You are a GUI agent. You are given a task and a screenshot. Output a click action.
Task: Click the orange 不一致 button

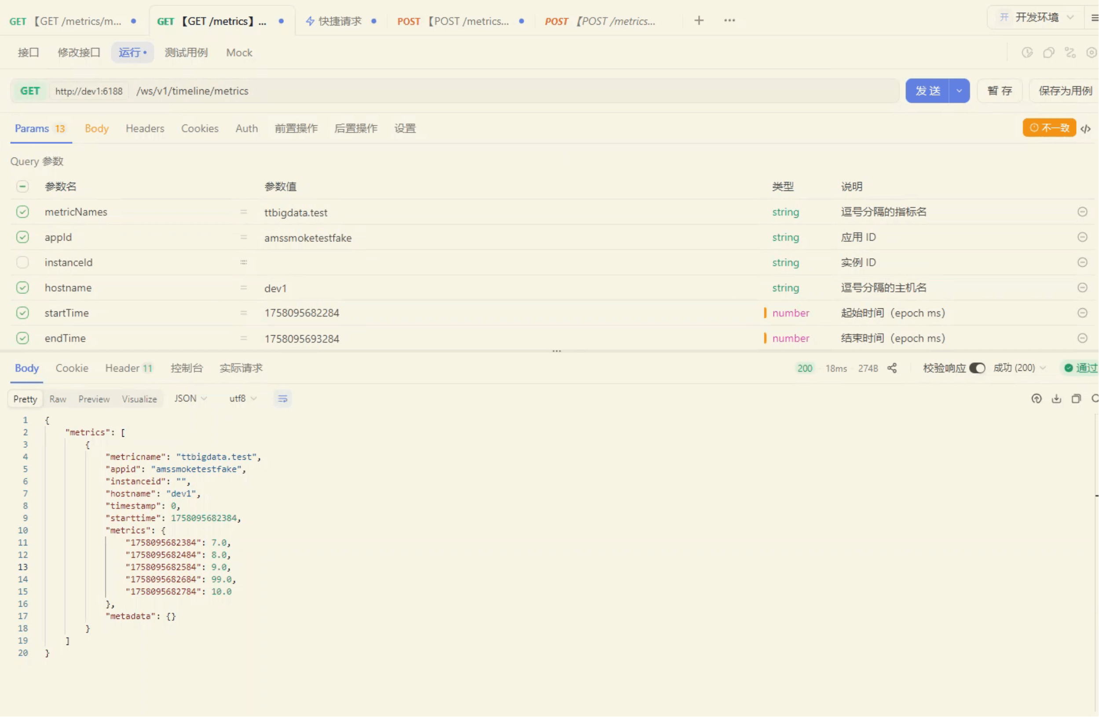click(1049, 128)
